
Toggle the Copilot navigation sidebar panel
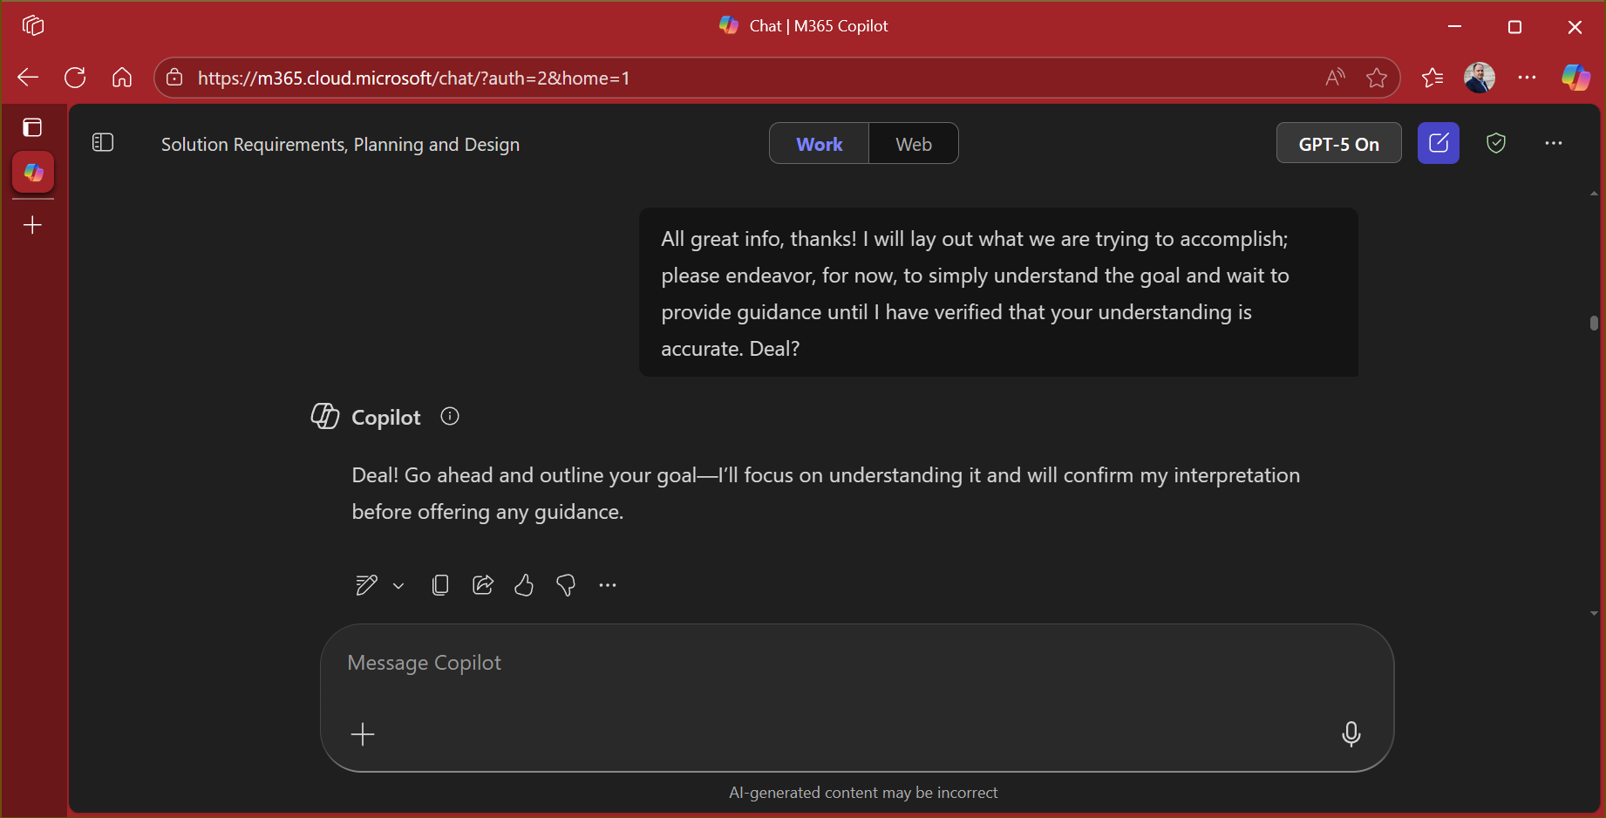(103, 142)
